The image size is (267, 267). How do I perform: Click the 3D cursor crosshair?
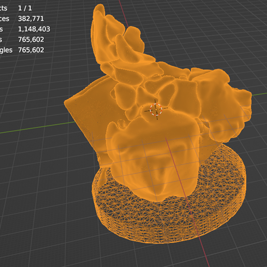point(156,109)
